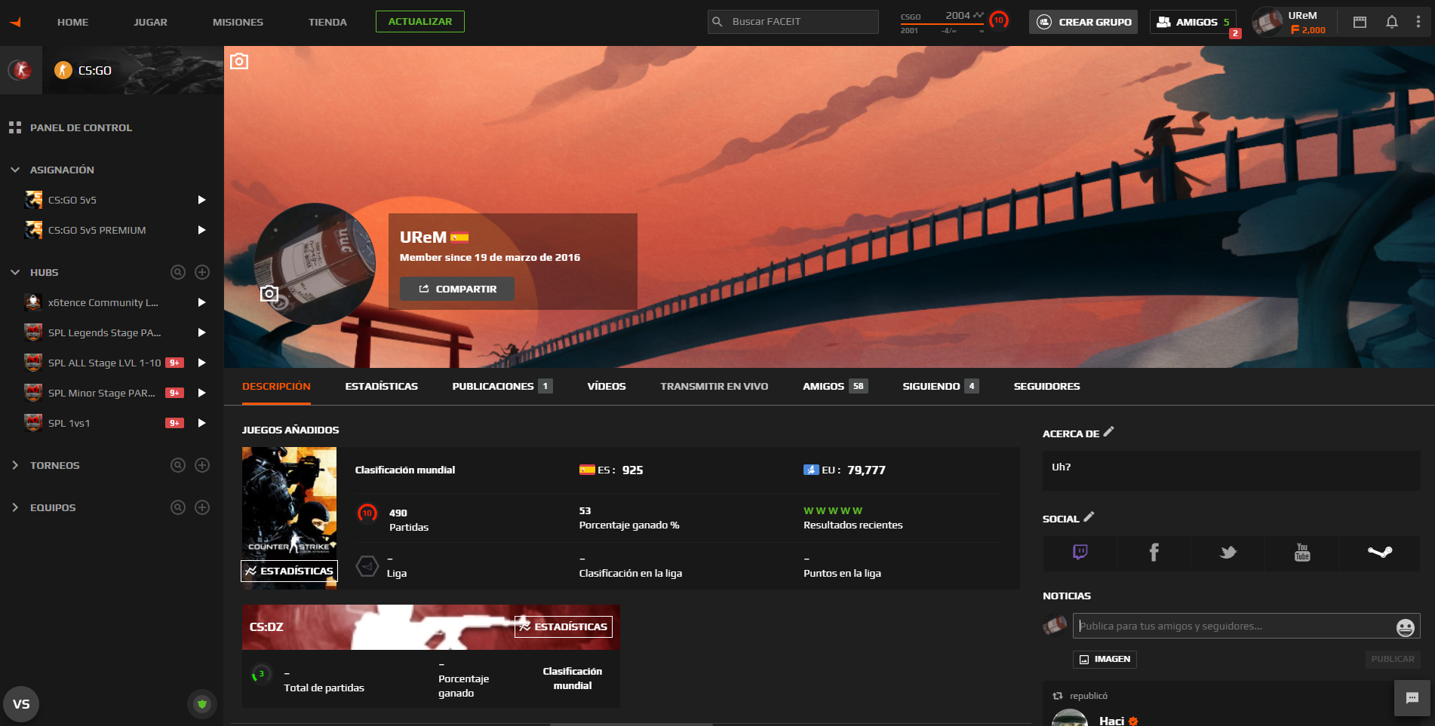
Task: Open SPL 1vs1 hub arrow
Action: click(x=201, y=423)
